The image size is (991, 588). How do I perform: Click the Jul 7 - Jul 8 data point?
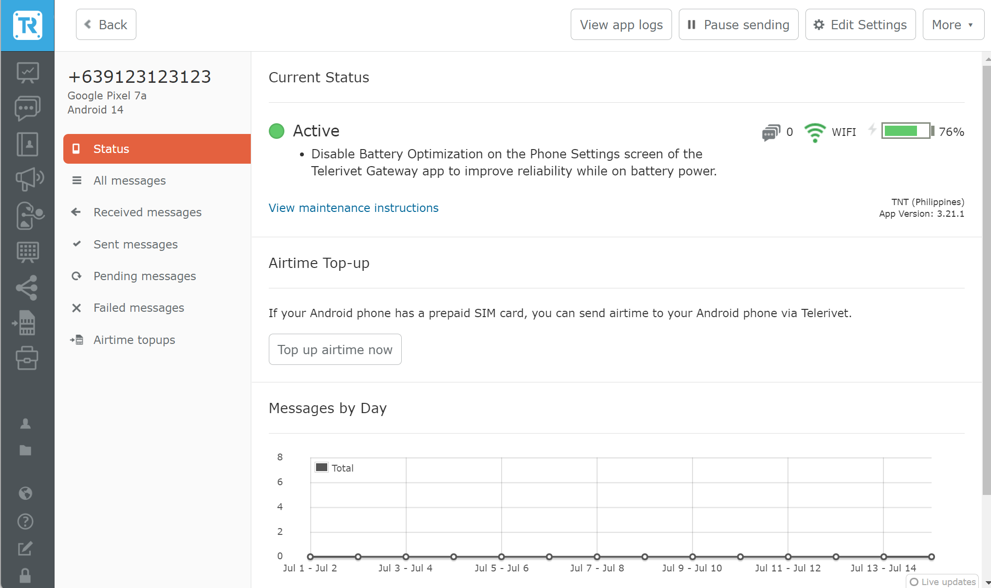tap(597, 557)
